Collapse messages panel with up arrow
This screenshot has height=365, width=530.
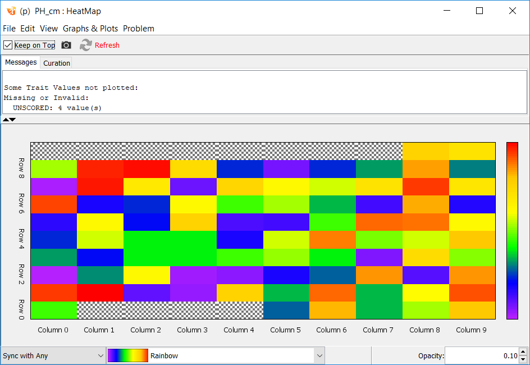tap(6, 120)
